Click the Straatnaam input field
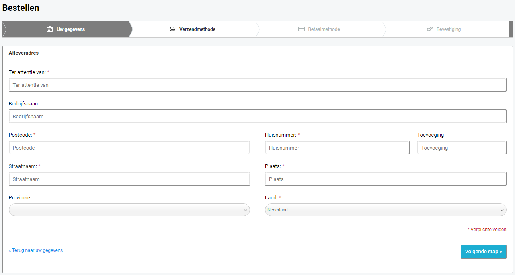The image size is (515, 275). coord(129,179)
